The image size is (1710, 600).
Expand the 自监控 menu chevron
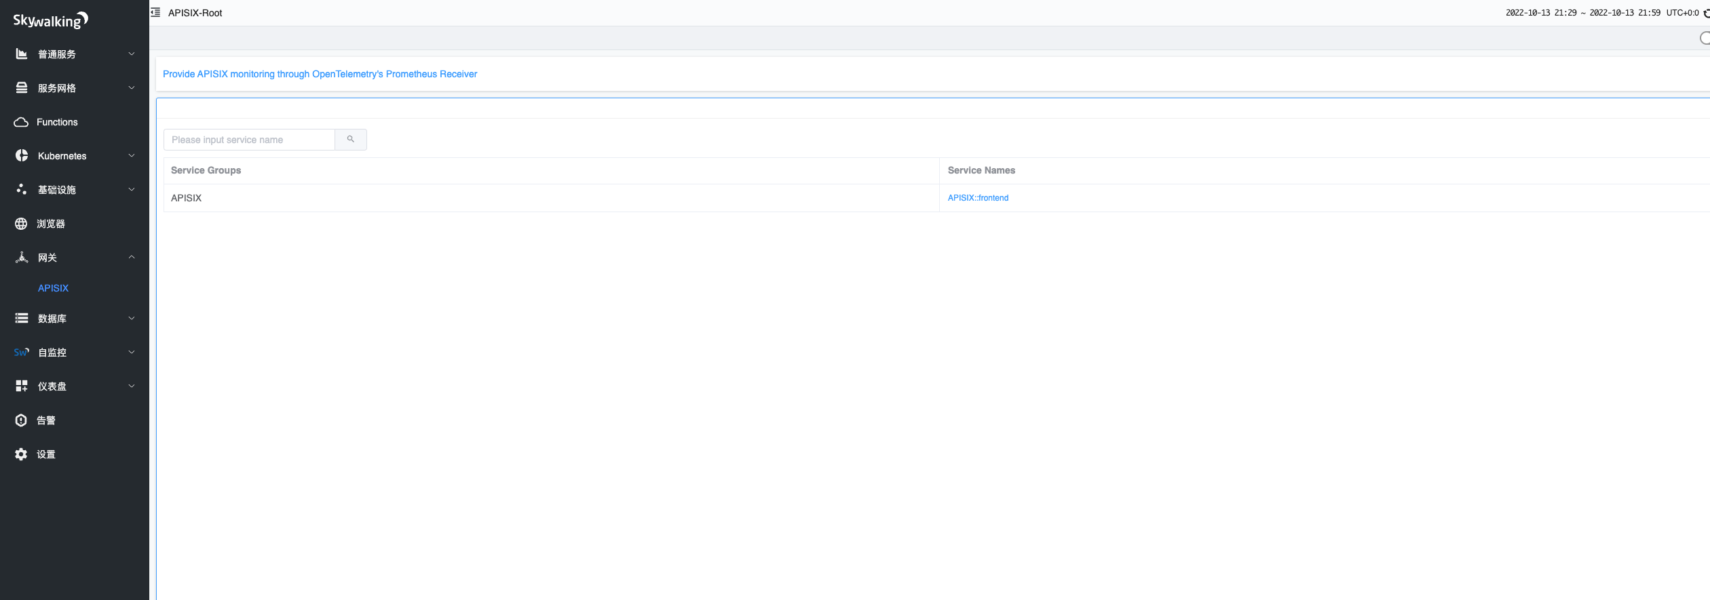tap(132, 352)
